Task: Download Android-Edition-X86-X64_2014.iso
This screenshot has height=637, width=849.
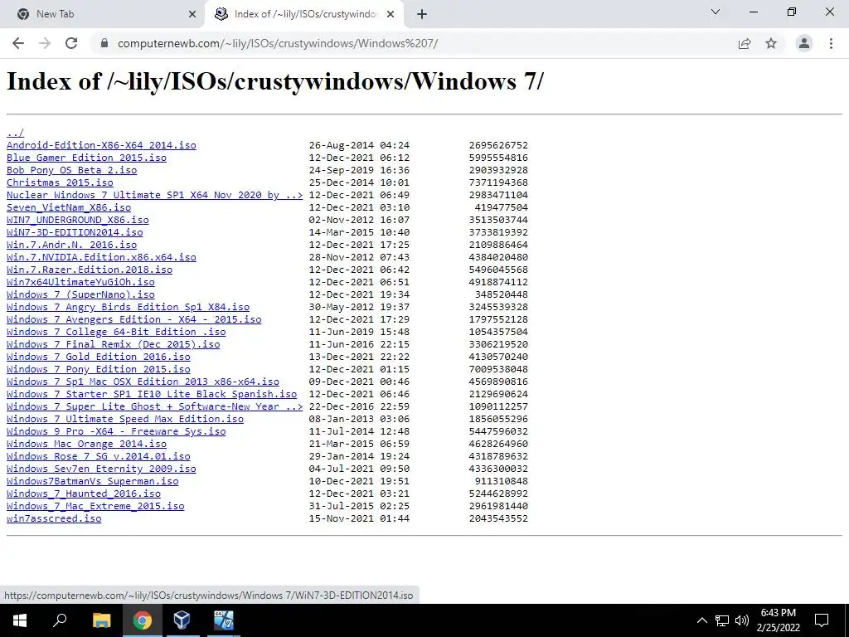Action: click(101, 145)
